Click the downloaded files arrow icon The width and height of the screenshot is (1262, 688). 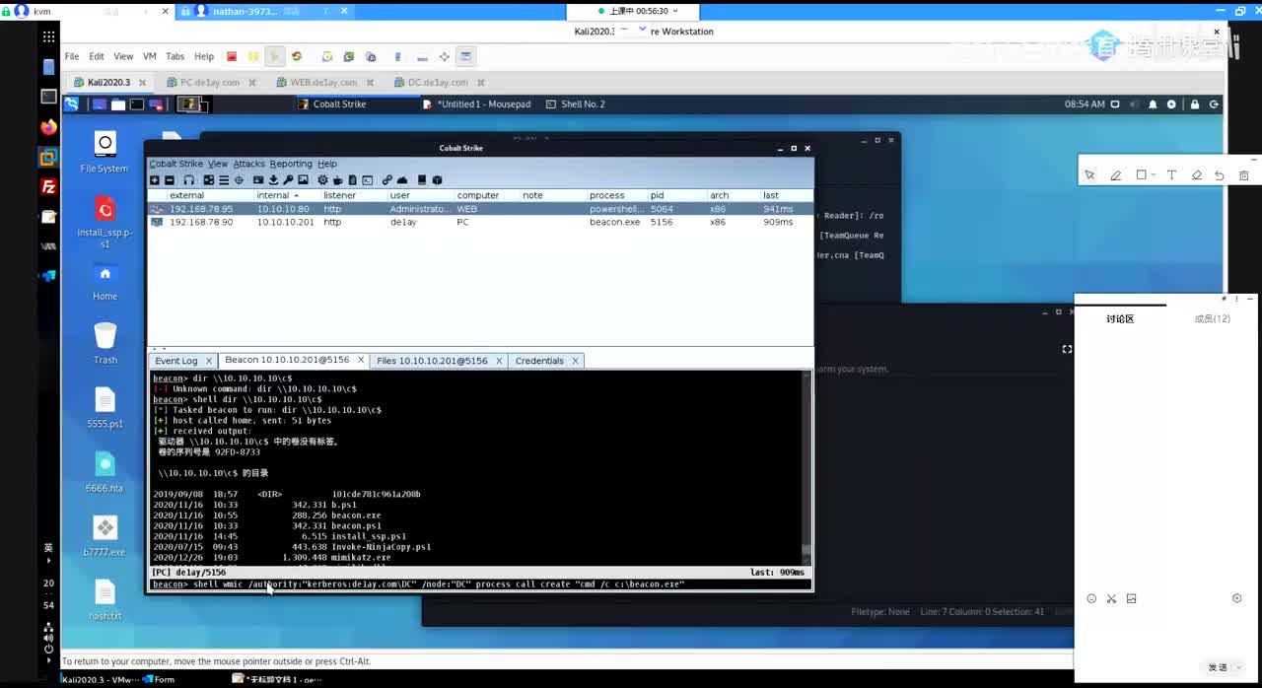tap(273, 180)
